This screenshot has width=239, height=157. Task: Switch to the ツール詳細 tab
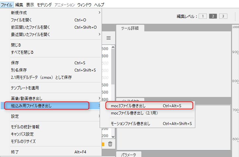click(130, 28)
